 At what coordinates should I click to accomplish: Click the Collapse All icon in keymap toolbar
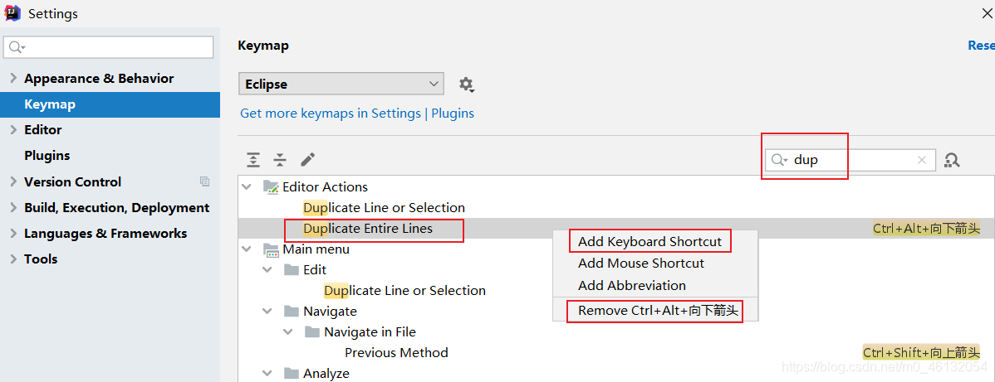point(280,160)
